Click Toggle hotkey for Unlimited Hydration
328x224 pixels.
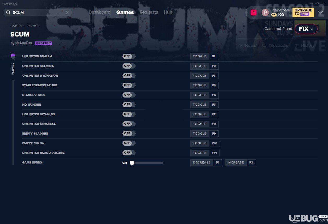204,76
